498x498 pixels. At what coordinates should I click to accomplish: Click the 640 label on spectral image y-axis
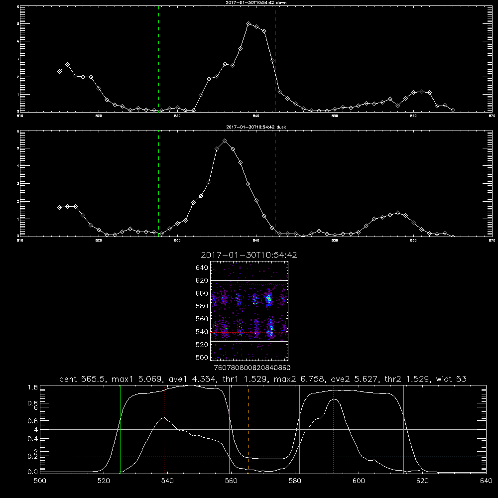(202, 268)
